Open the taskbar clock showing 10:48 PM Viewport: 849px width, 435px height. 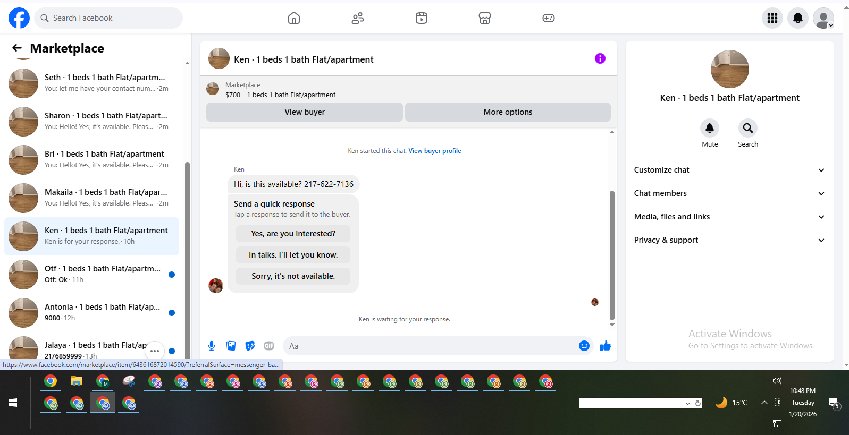(x=803, y=403)
